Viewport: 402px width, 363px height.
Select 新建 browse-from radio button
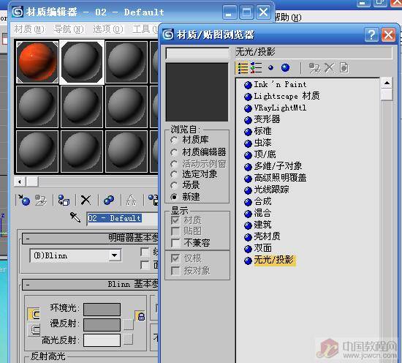(174, 197)
